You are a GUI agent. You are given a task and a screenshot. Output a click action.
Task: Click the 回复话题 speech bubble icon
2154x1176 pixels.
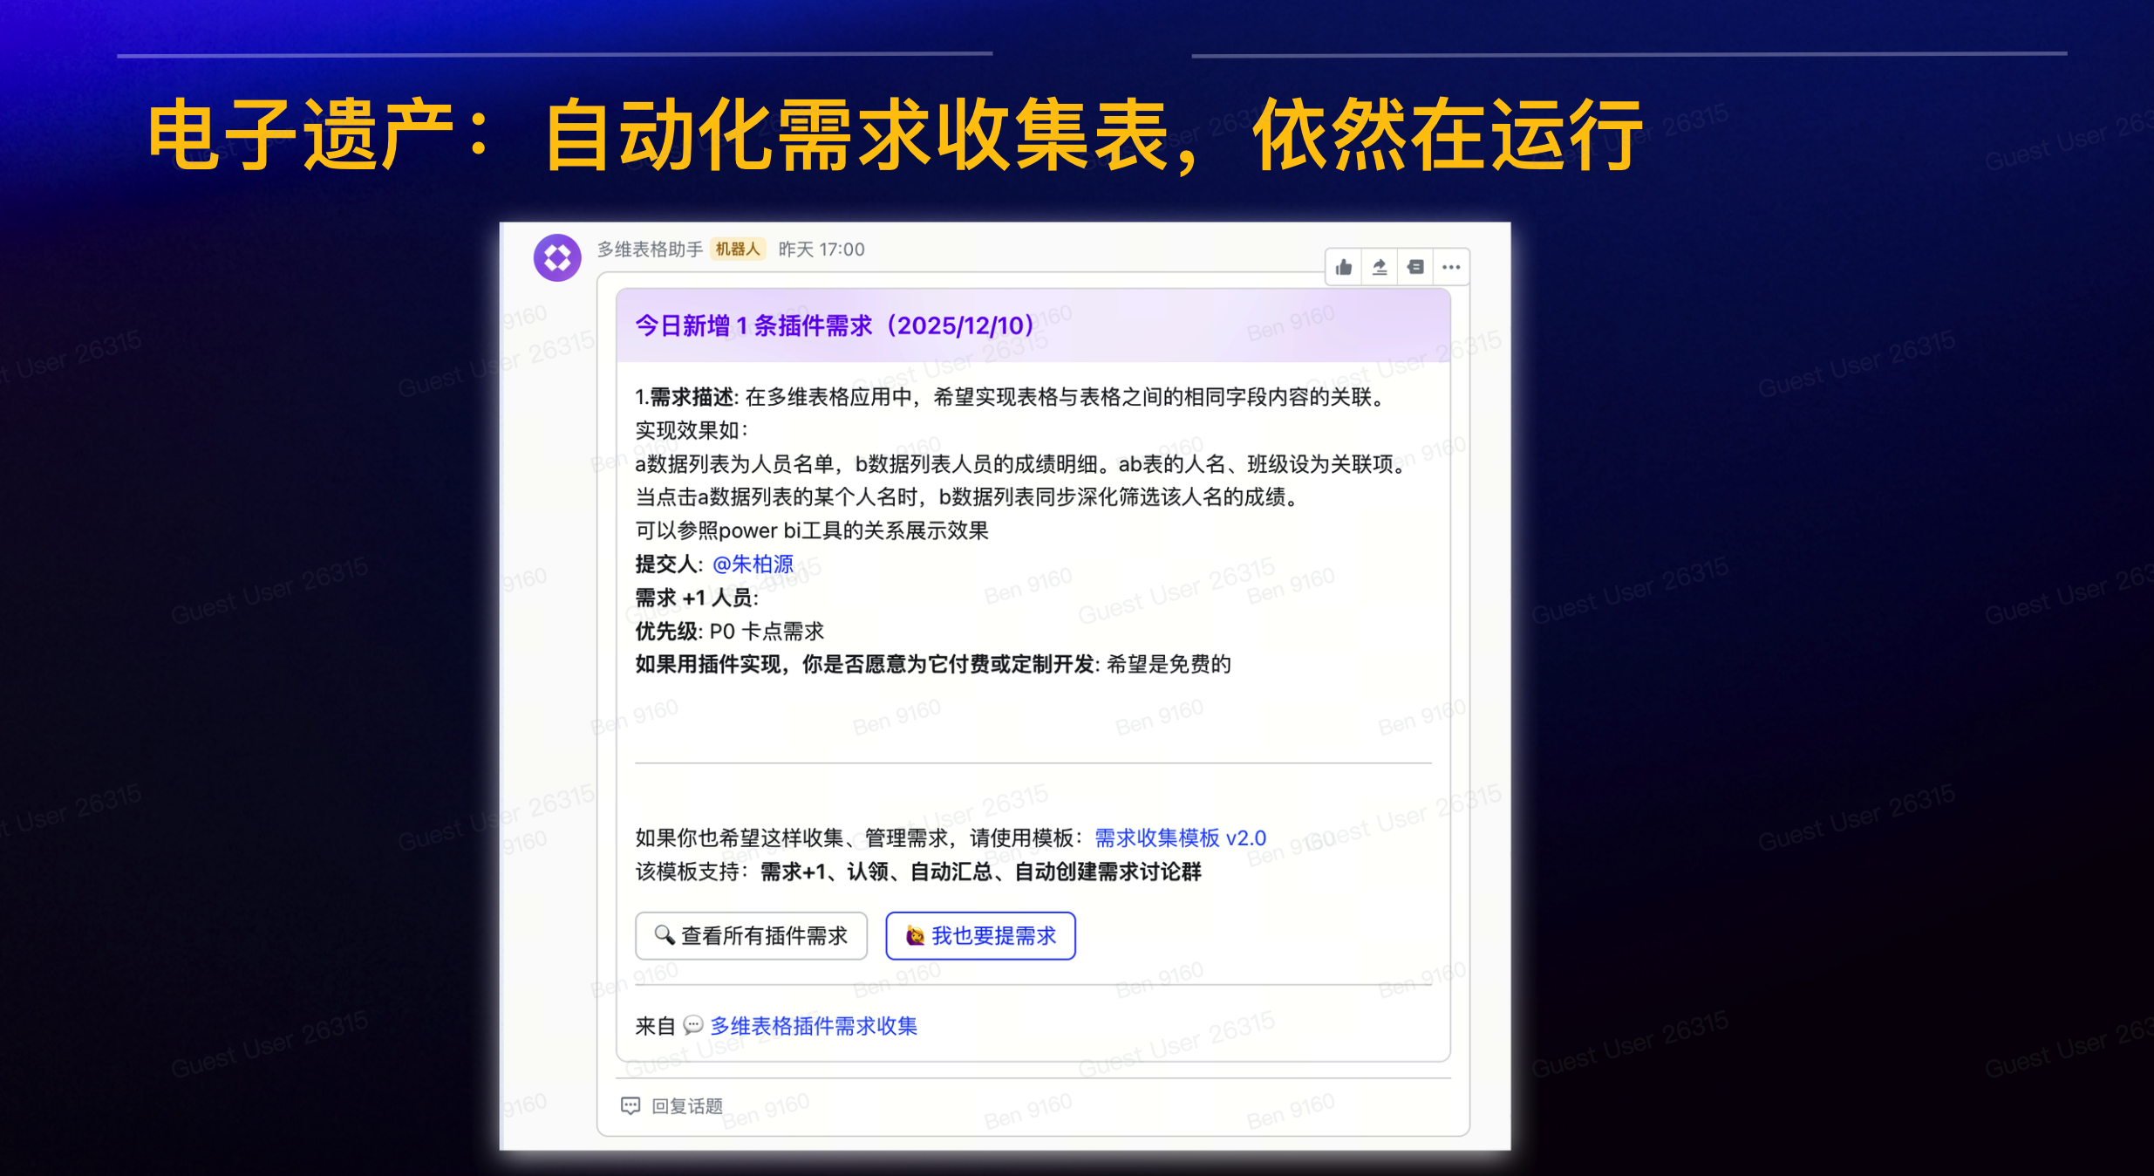[x=631, y=1106]
